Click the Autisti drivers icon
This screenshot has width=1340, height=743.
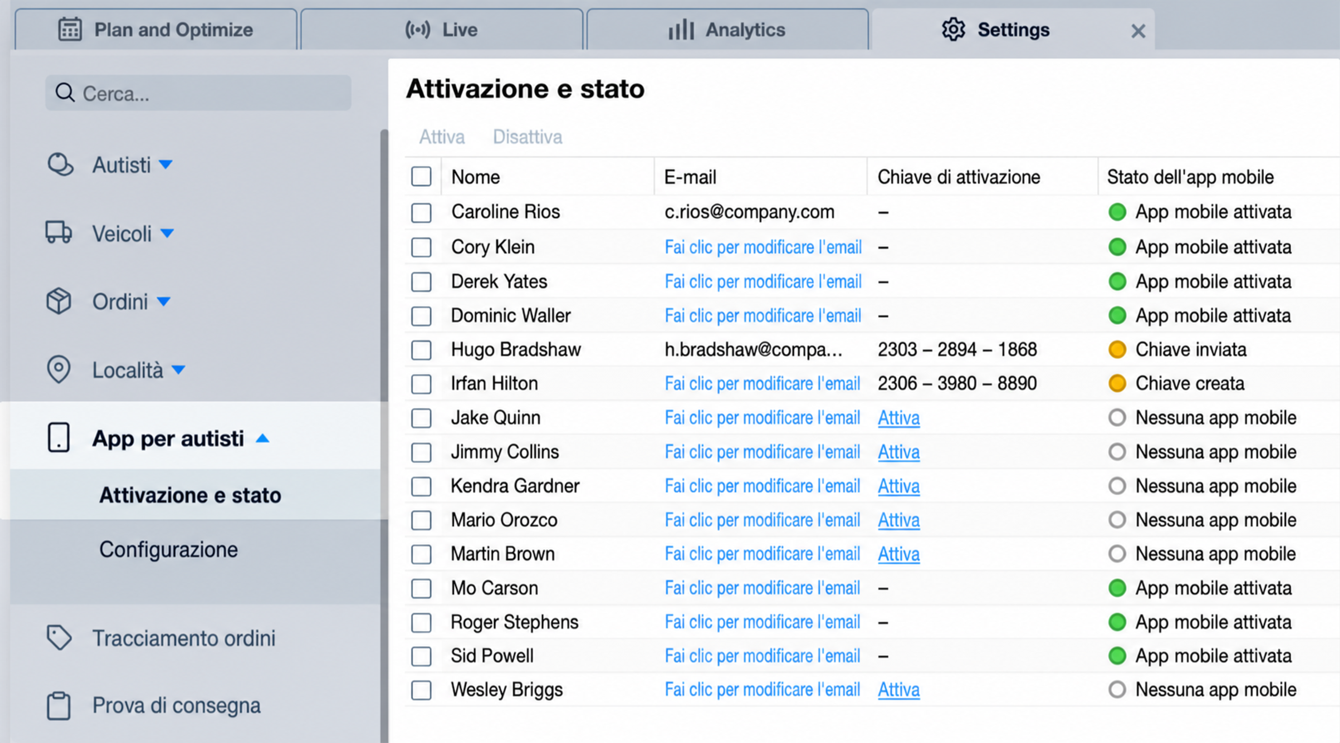pyautogui.click(x=60, y=165)
